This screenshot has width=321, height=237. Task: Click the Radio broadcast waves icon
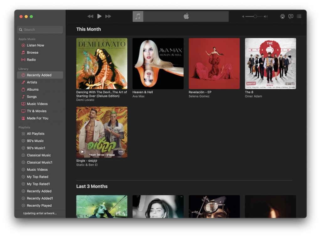coord(23,60)
